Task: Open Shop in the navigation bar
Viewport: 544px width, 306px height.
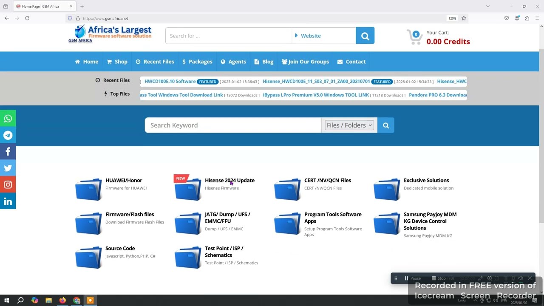Action: tap(117, 62)
